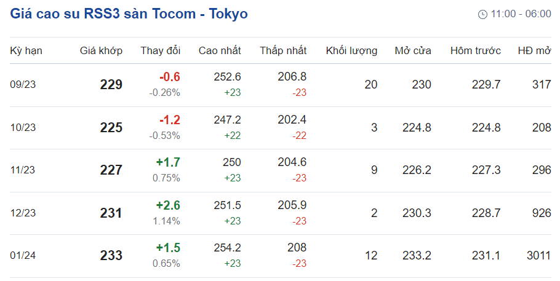The height and width of the screenshot is (281, 560).
Task: Click the matched price 229
Action: 111,85
